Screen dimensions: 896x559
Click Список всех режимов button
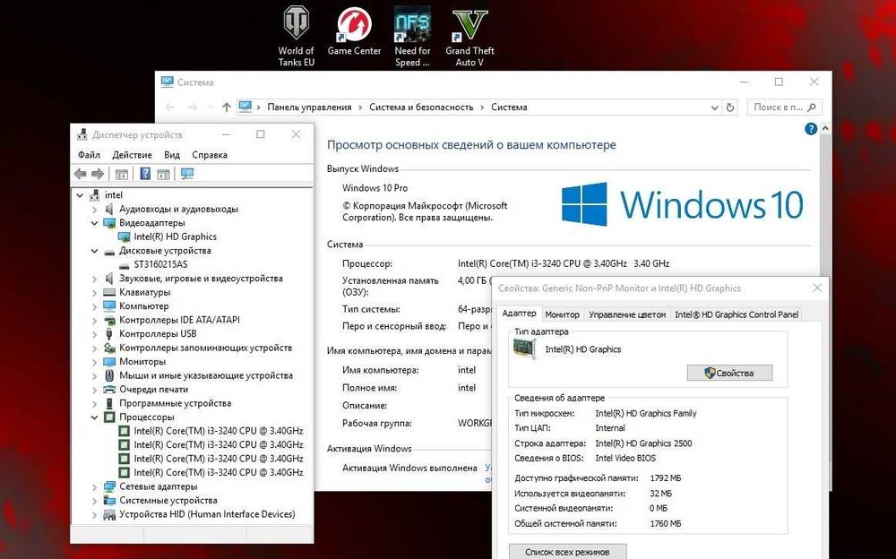coord(567,552)
